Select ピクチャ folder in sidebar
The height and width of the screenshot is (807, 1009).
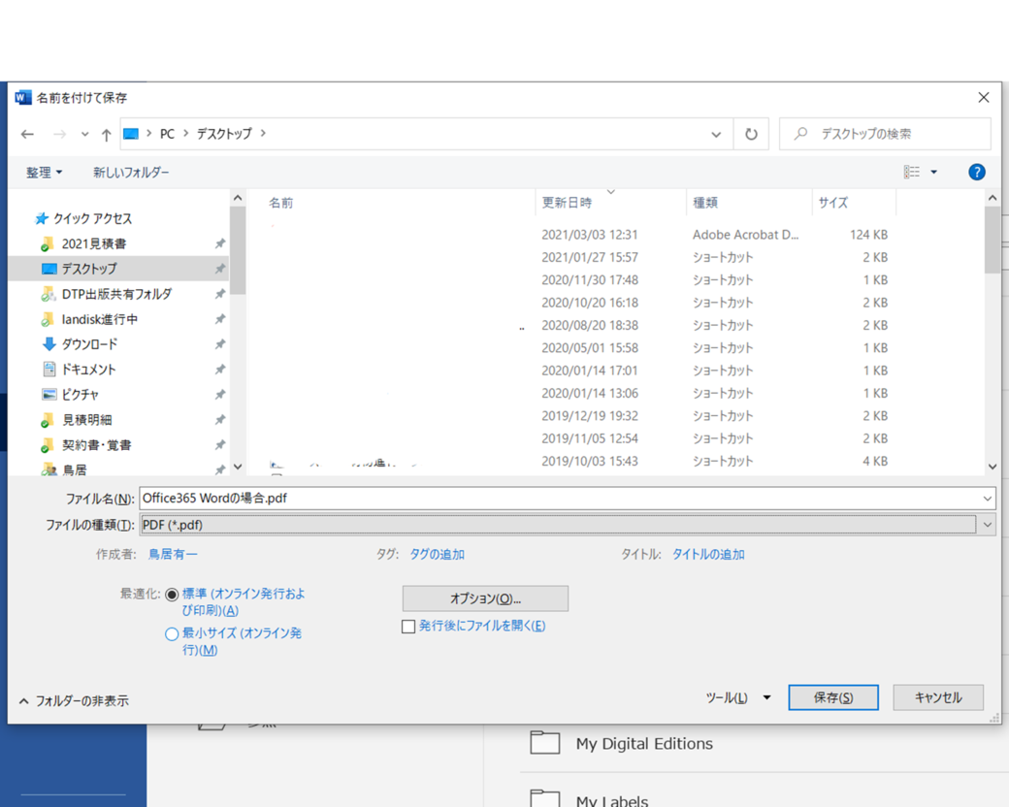(x=80, y=395)
